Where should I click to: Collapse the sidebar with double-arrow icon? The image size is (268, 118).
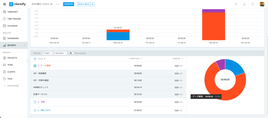[27, 61]
